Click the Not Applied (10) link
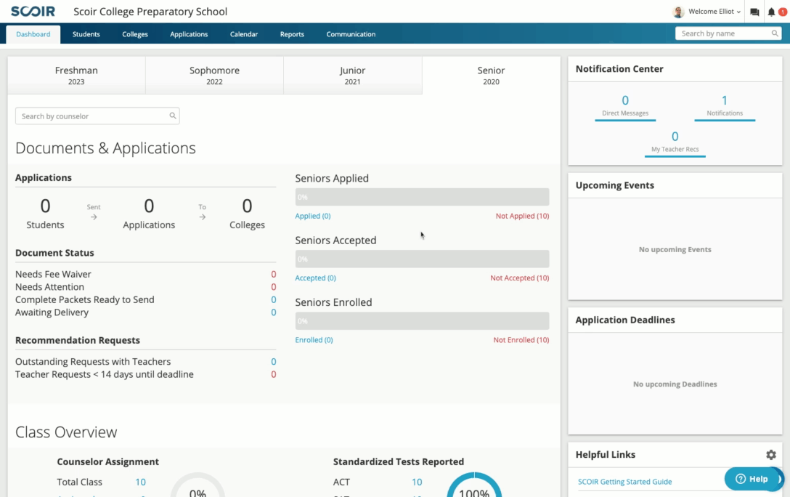 point(523,216)
